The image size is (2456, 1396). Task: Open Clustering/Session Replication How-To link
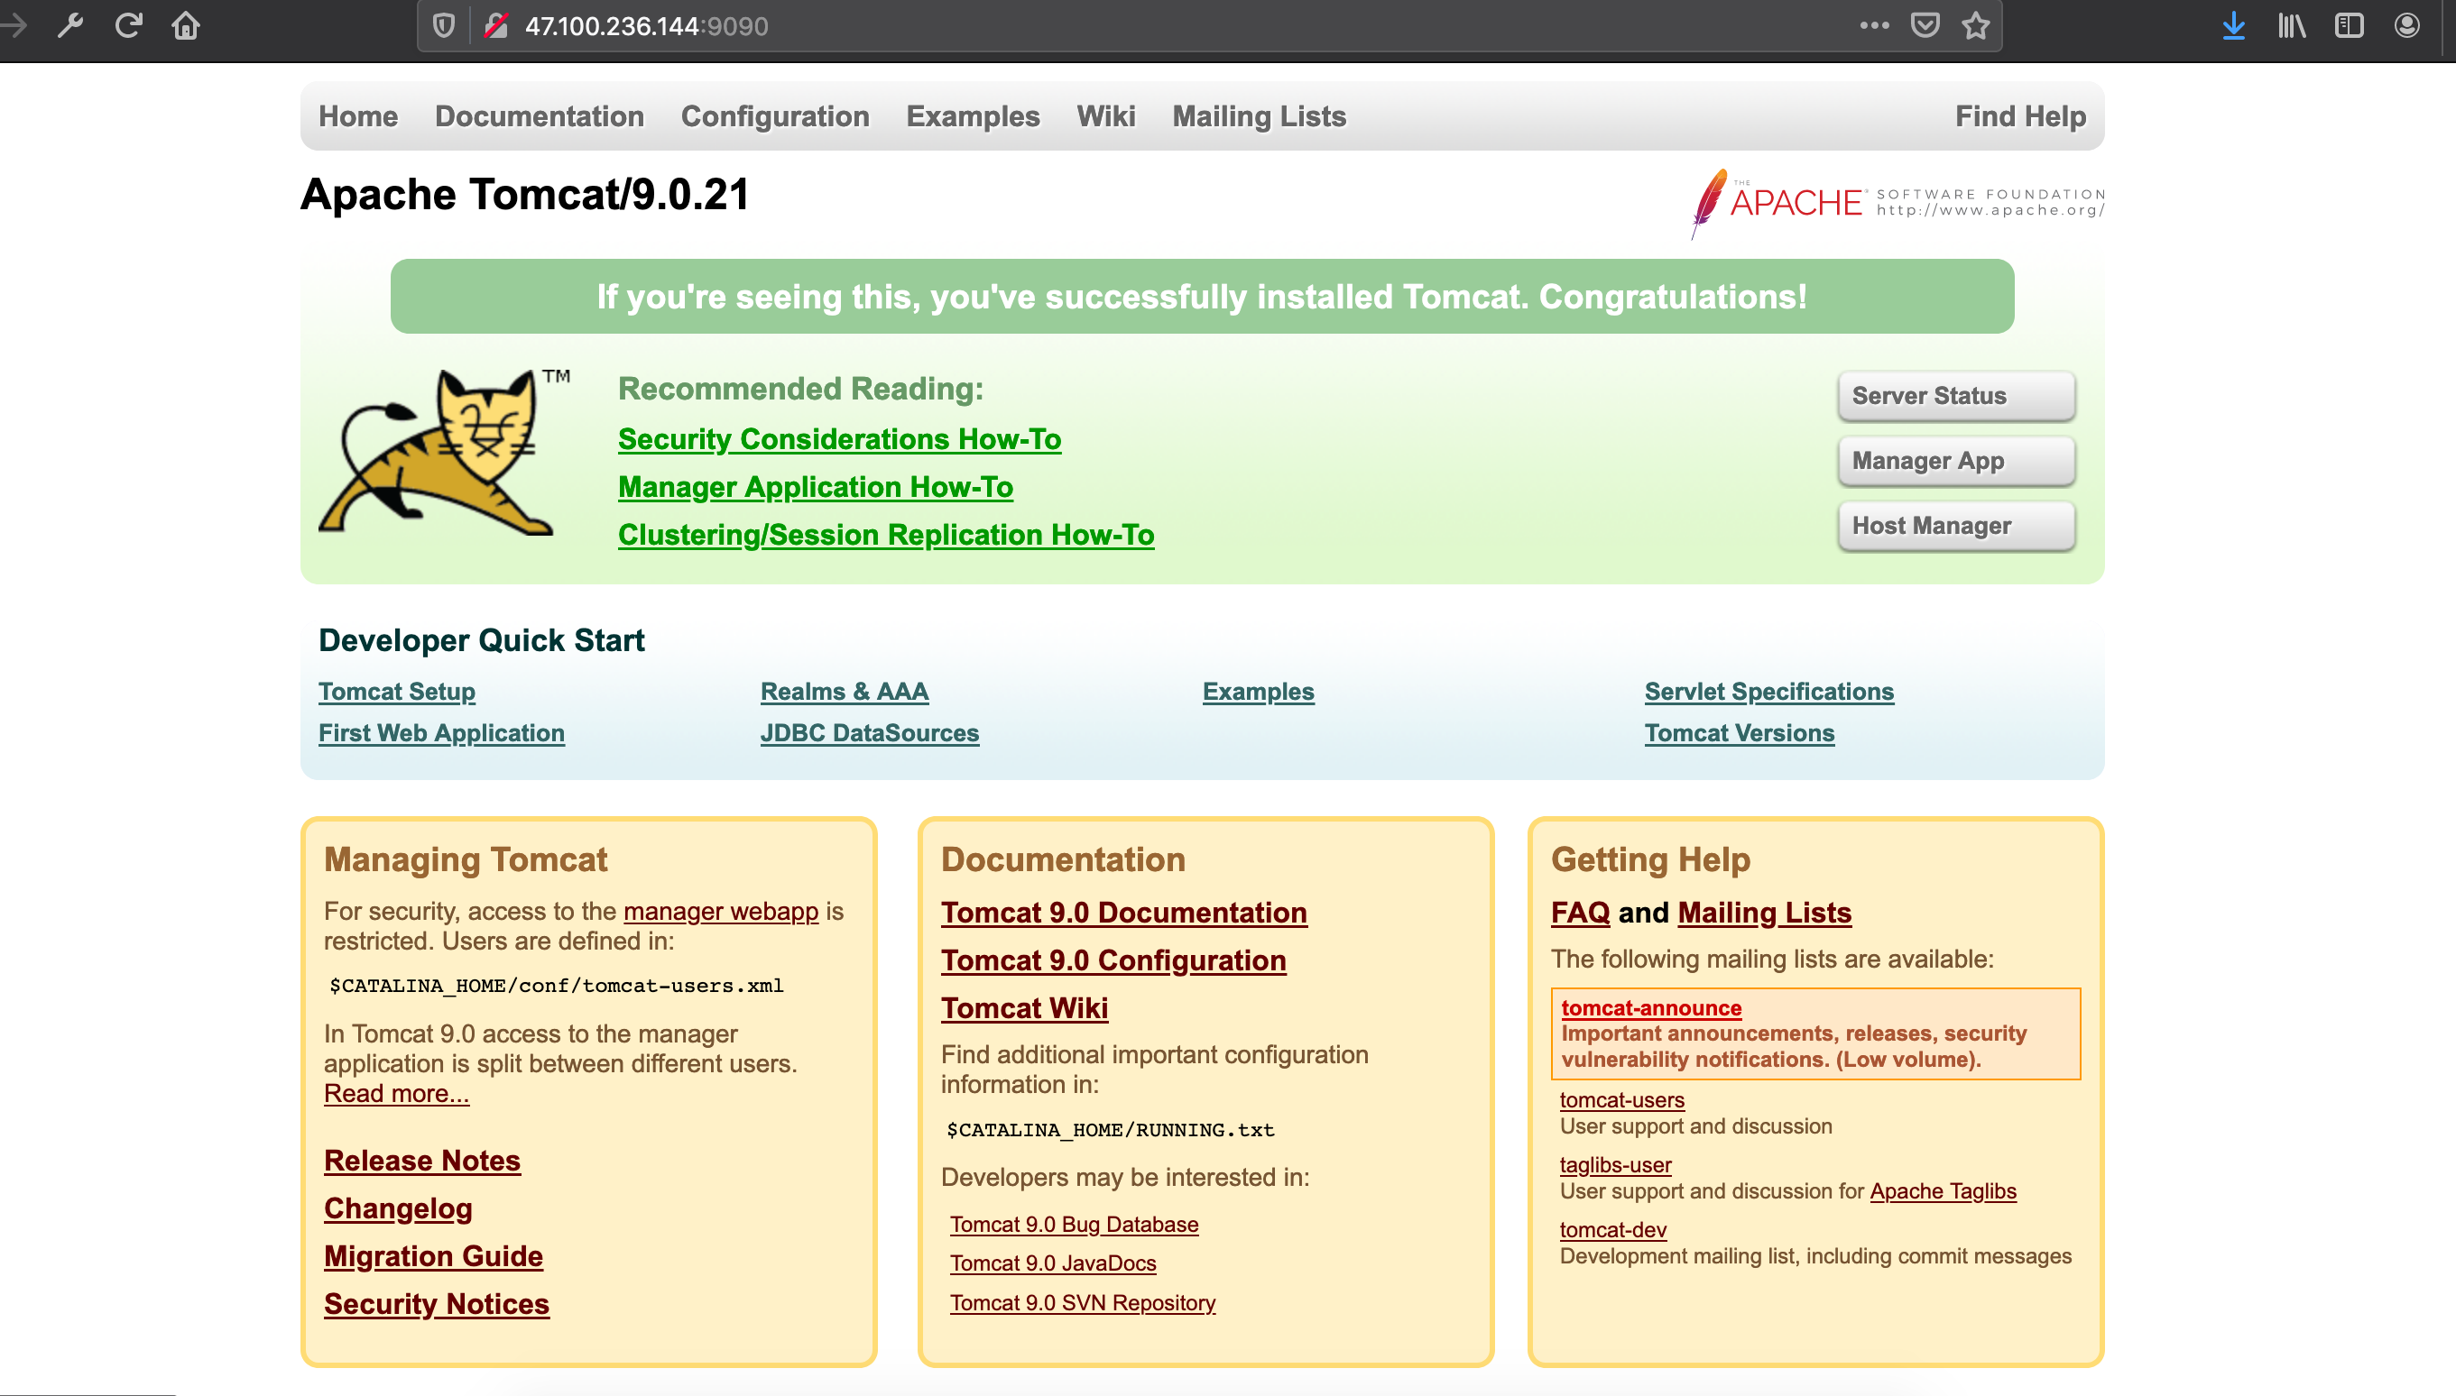tap(886, 535)
